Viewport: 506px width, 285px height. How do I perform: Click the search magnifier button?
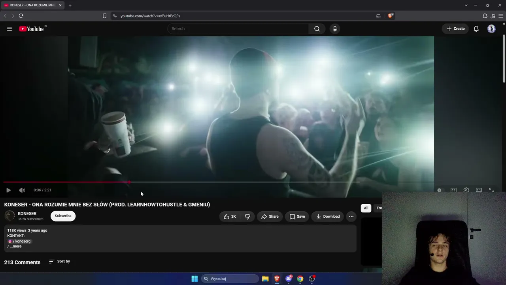[x=317, y=28]
